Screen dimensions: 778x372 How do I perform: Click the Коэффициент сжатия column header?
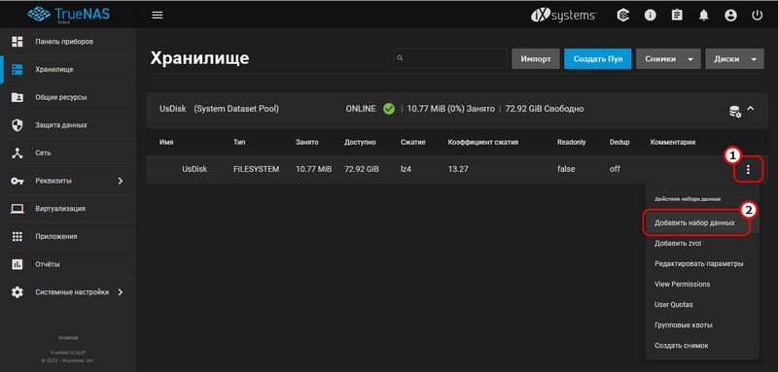(x=483, y=142)
